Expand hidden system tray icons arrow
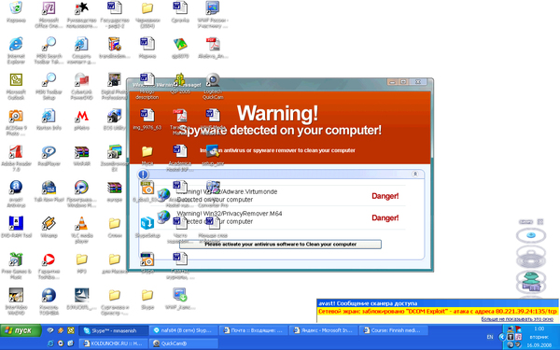Image resolution: width=560 pixels, height=350 pixels. (x=502, y=337)
